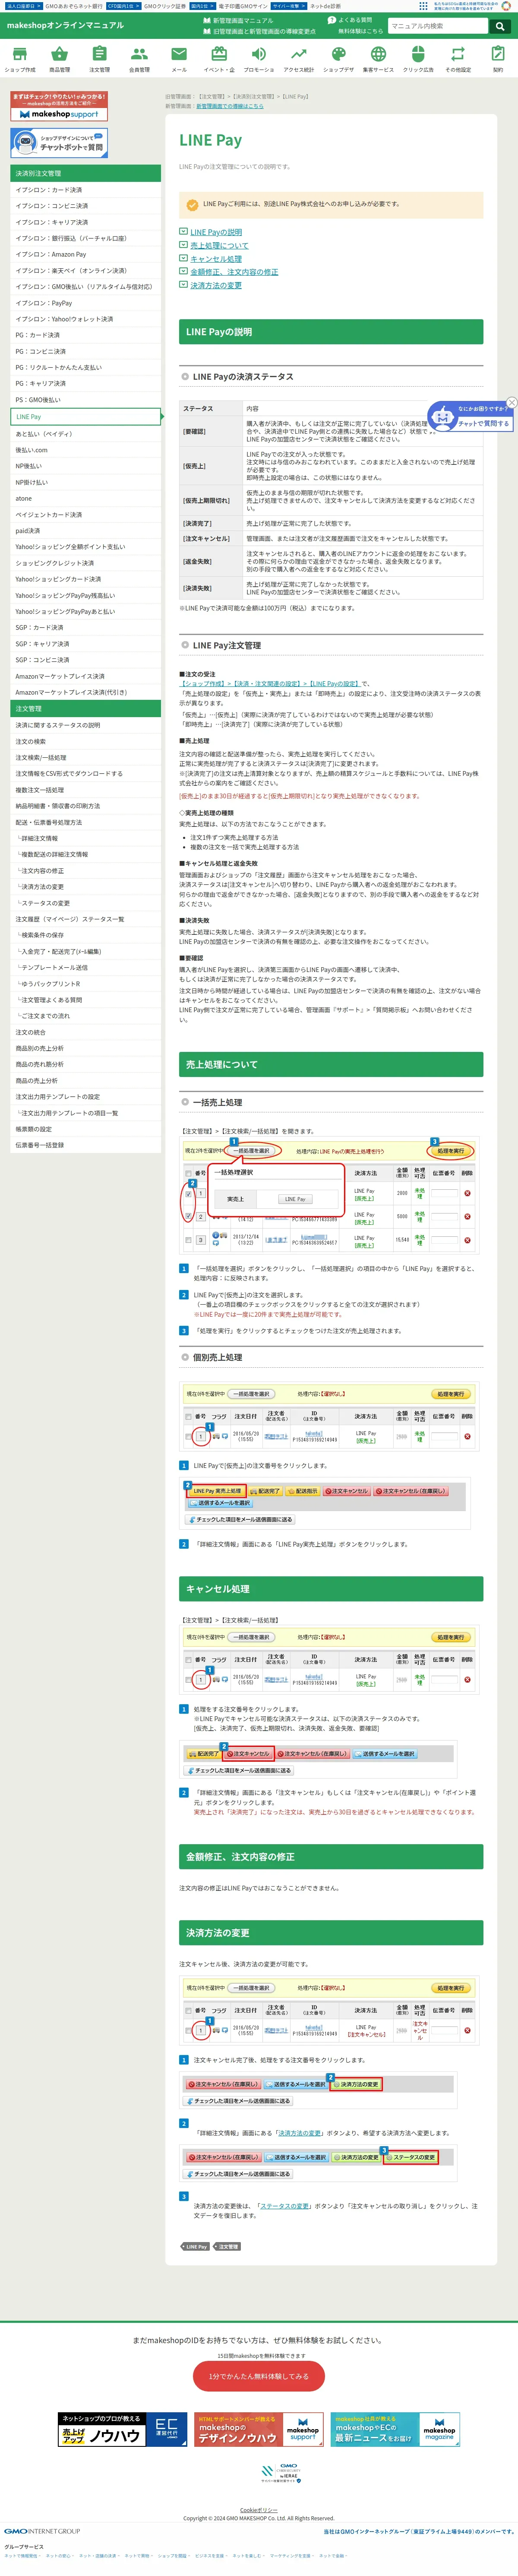Close the chatbot floating widget
The image size is (518, 2576).
pyautogui.click(x=511, y=402)
